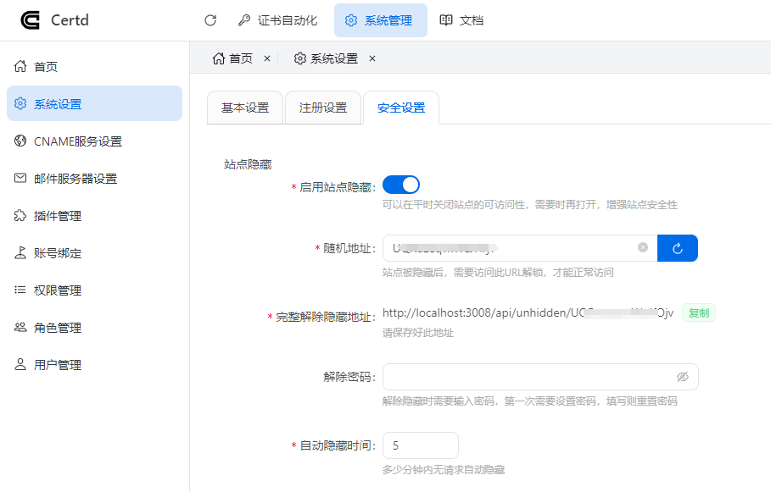771x492 pixels.
Task: Show the 解除密码 with eye icon
Action: pos(683,377)
